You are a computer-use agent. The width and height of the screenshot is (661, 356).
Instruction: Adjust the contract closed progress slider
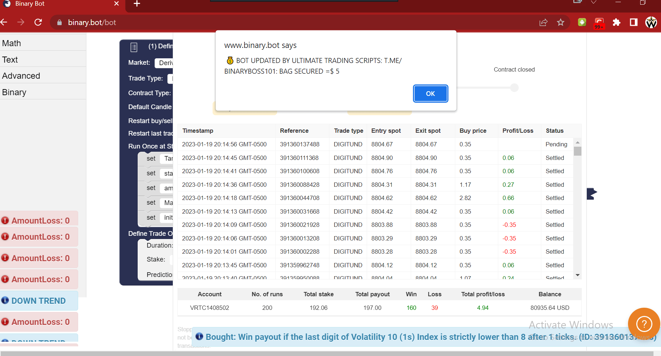514,87
